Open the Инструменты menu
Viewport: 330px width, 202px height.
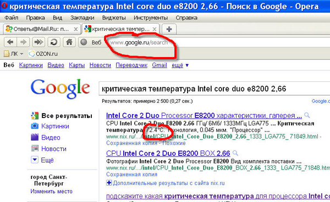pyautogui.click(x=151, y=18)
